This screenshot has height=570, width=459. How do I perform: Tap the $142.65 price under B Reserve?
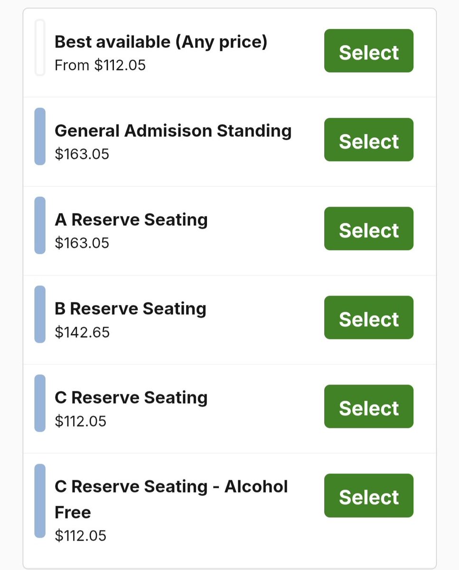(x=82, y=332)
